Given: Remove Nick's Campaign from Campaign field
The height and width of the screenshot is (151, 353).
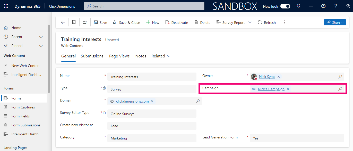Looking at the screenshot, I should pos(288,89).
